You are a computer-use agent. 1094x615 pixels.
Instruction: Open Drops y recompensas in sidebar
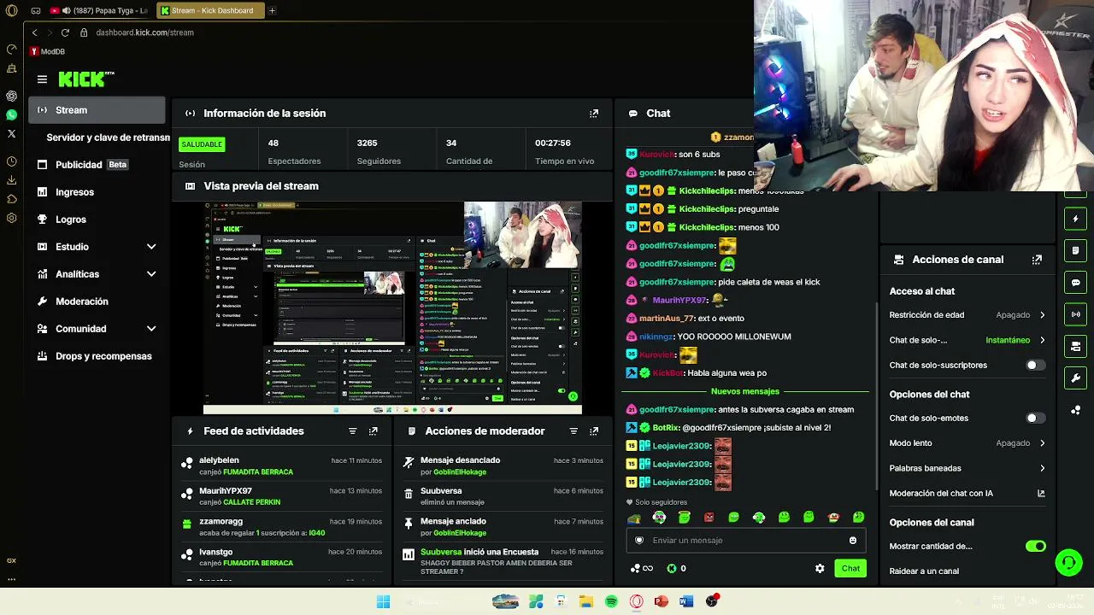97,356
